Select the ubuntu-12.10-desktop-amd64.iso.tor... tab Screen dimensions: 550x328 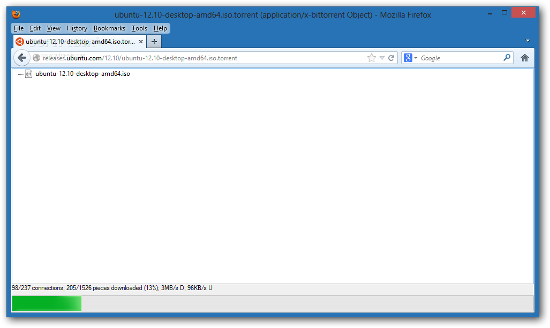[x=80, y=42]
